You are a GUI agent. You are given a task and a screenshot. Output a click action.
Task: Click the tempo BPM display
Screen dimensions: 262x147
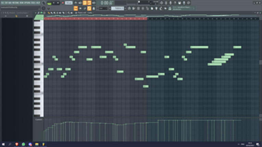tap(68, 3)
